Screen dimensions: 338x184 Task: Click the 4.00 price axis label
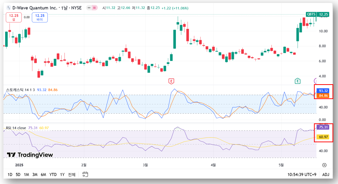point(322,76)
